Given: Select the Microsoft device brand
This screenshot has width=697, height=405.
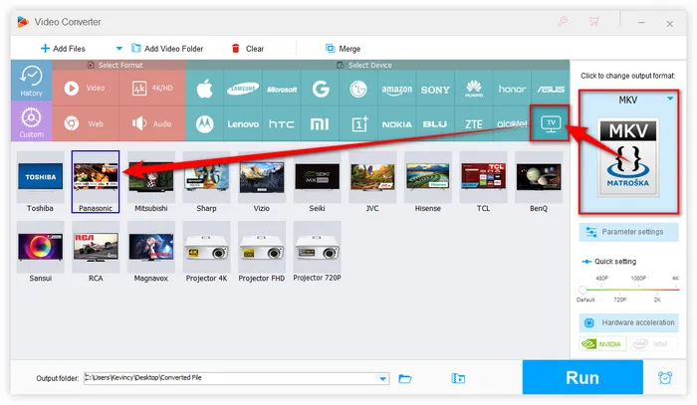Looking at the screenshot, I should [x=282, y=89].
